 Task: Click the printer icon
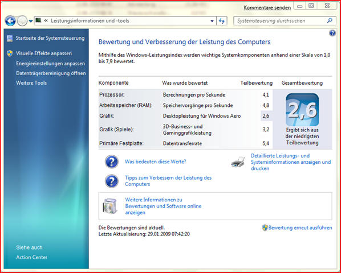click(x=238, y=162)
